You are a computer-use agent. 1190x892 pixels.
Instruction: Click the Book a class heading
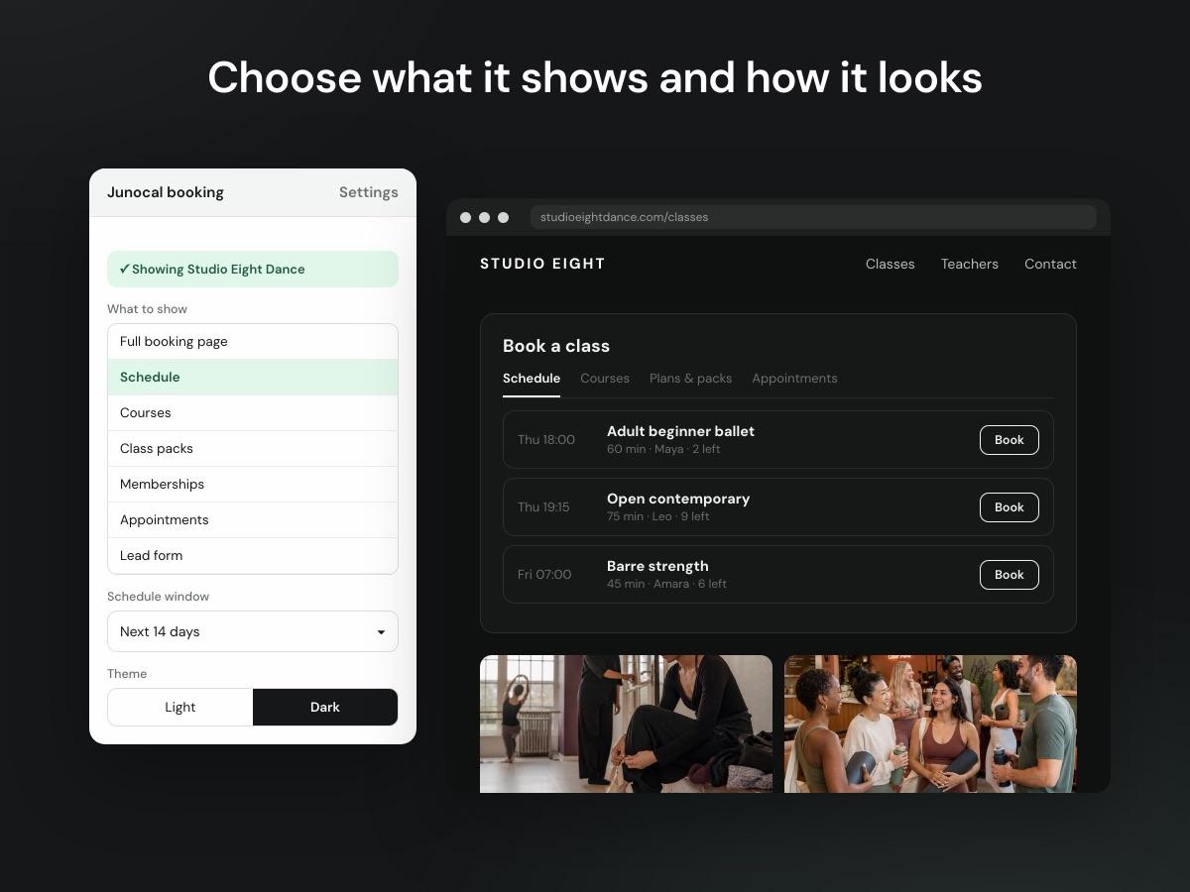tap(556, 346)
